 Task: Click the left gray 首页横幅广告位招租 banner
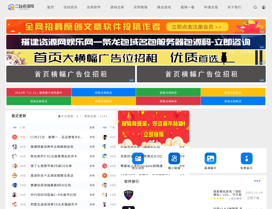tap(71, 74)
